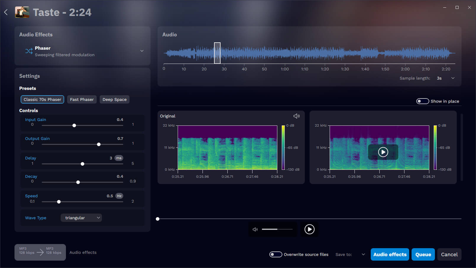Click the Hz unit badge beside Speed
Screen dimensions: 476x268
119,196
